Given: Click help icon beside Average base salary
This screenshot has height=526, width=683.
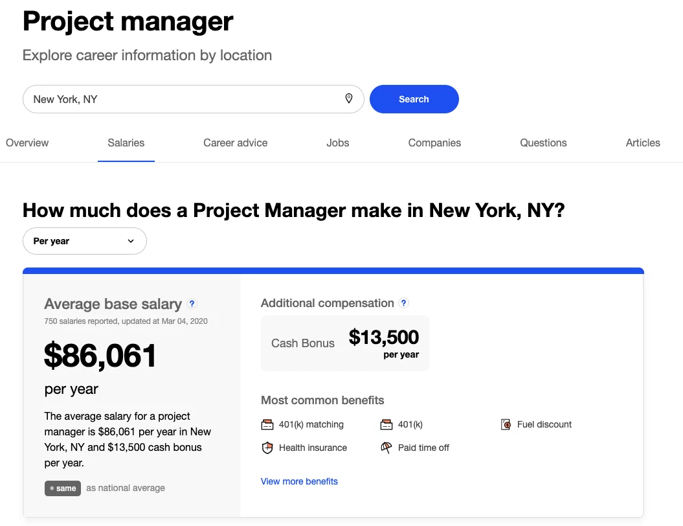Looking at the screenshot, I should [192, 304].
